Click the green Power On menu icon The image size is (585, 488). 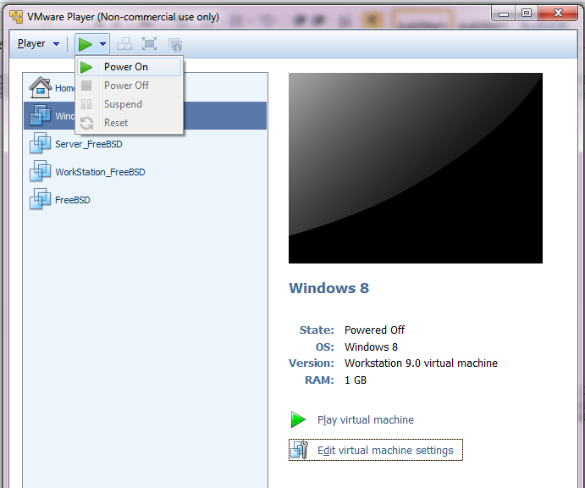click(86, 67)
